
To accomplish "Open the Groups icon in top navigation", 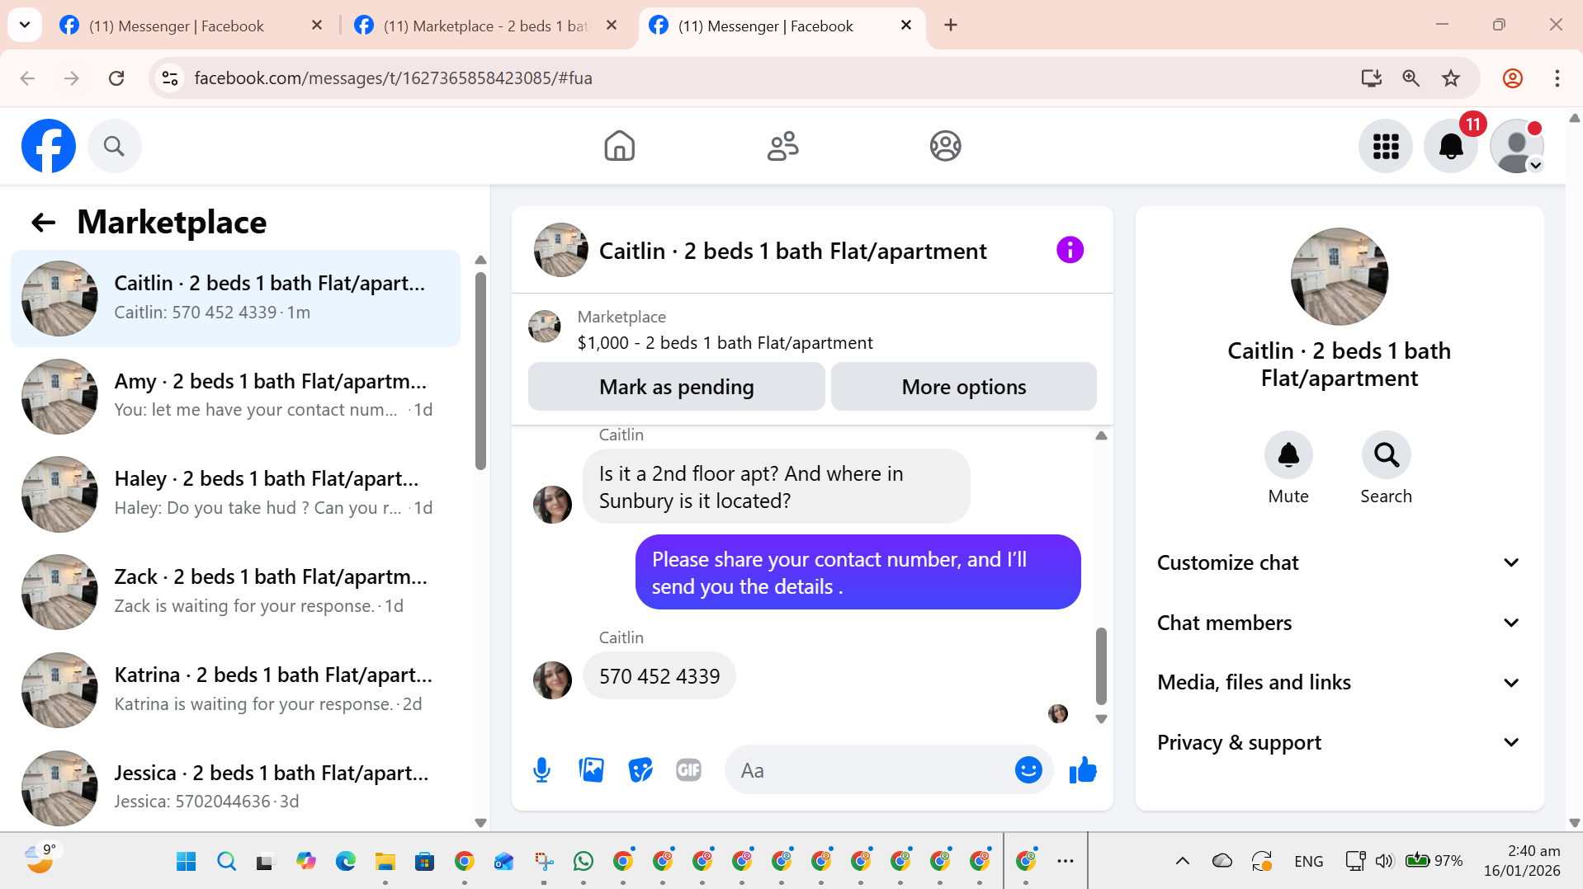I will coord(945,146).
